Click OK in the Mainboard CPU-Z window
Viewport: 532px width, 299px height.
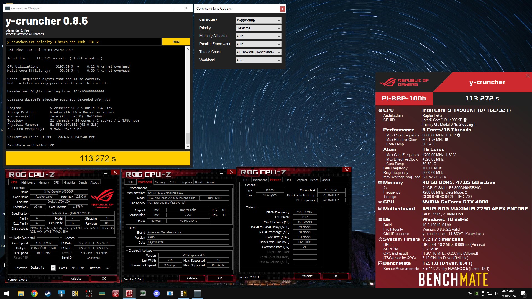click(x=220, y=278)
